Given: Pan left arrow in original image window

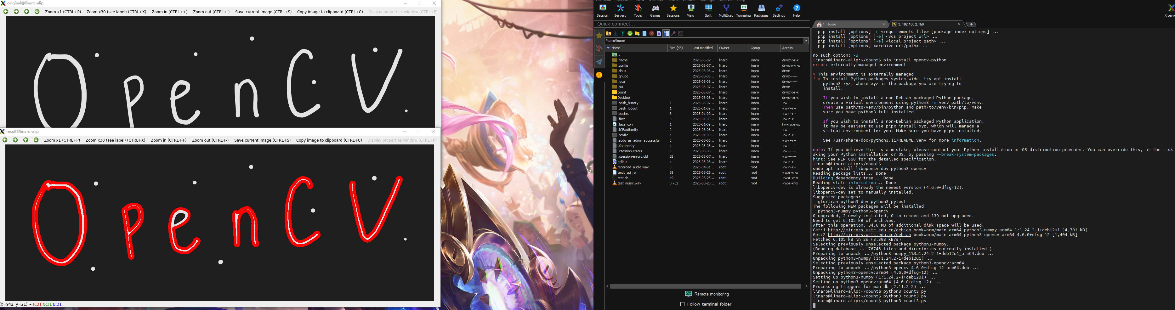Looking at the screenshot, I should 6,12.
